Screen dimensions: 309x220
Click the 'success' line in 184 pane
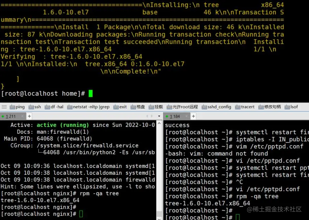(177, 125)
